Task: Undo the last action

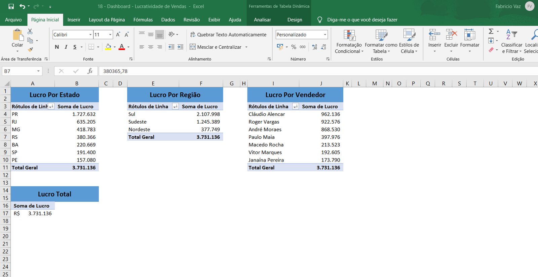Action: (x=22, y=6)
